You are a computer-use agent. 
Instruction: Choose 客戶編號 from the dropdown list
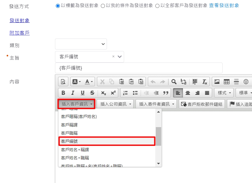pos(107,141)
